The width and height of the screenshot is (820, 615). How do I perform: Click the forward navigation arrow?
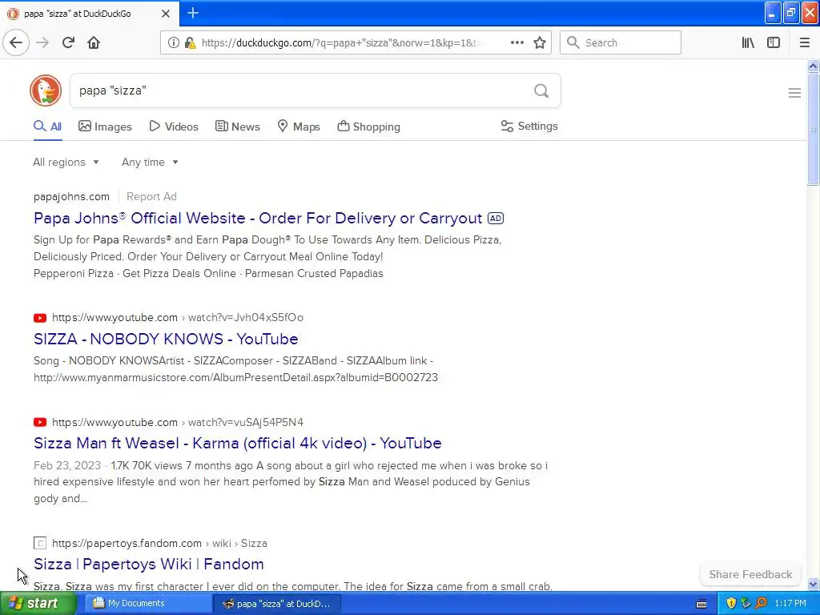click(42, 42)
